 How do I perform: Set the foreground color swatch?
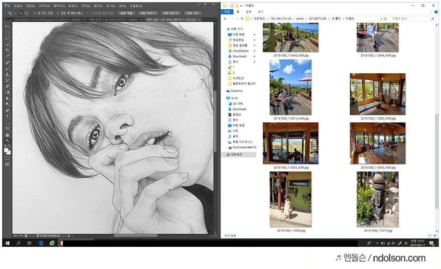(6, 150)
